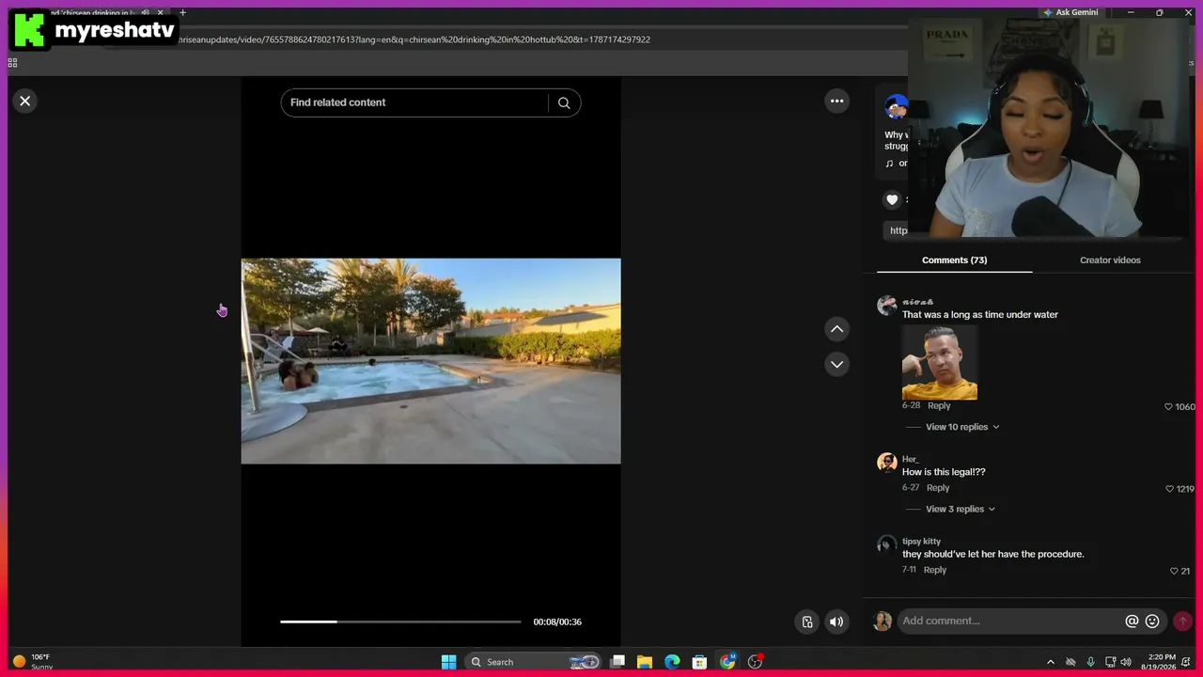The height and width of the screenshot is (677, 1203).
Task: Open the GIF image in the first comment
Action: click(940, 362)
